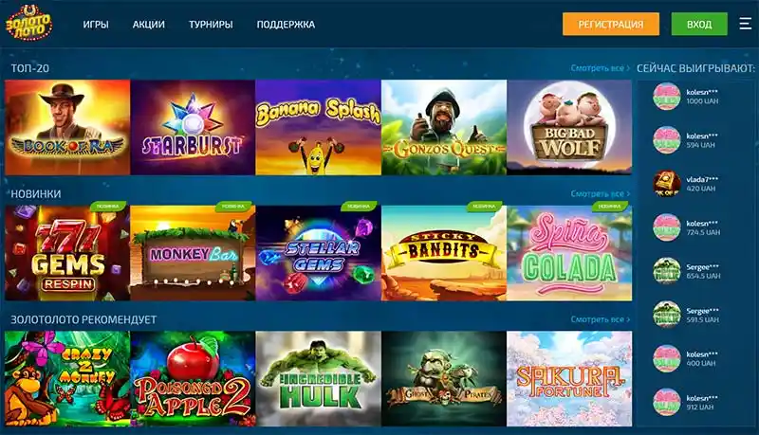Open the hamburger menu icon
Viewport: 759px width, 435px height.
[745, 24]
